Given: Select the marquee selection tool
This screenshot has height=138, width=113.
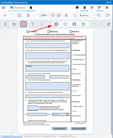Looking at the screenshot, I should click(75, 15).
